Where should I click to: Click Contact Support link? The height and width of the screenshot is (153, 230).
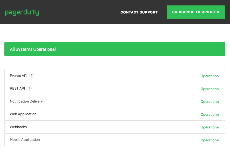click(139, 12)
